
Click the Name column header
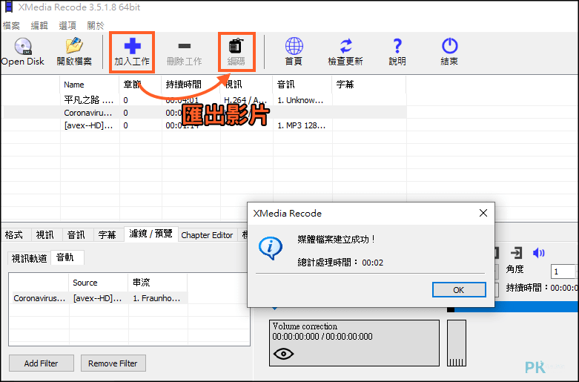coord(90,85)
